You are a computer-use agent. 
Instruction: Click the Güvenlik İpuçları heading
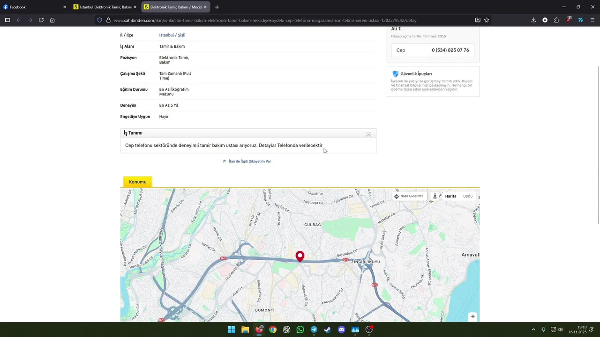click(x=416, y=74)
